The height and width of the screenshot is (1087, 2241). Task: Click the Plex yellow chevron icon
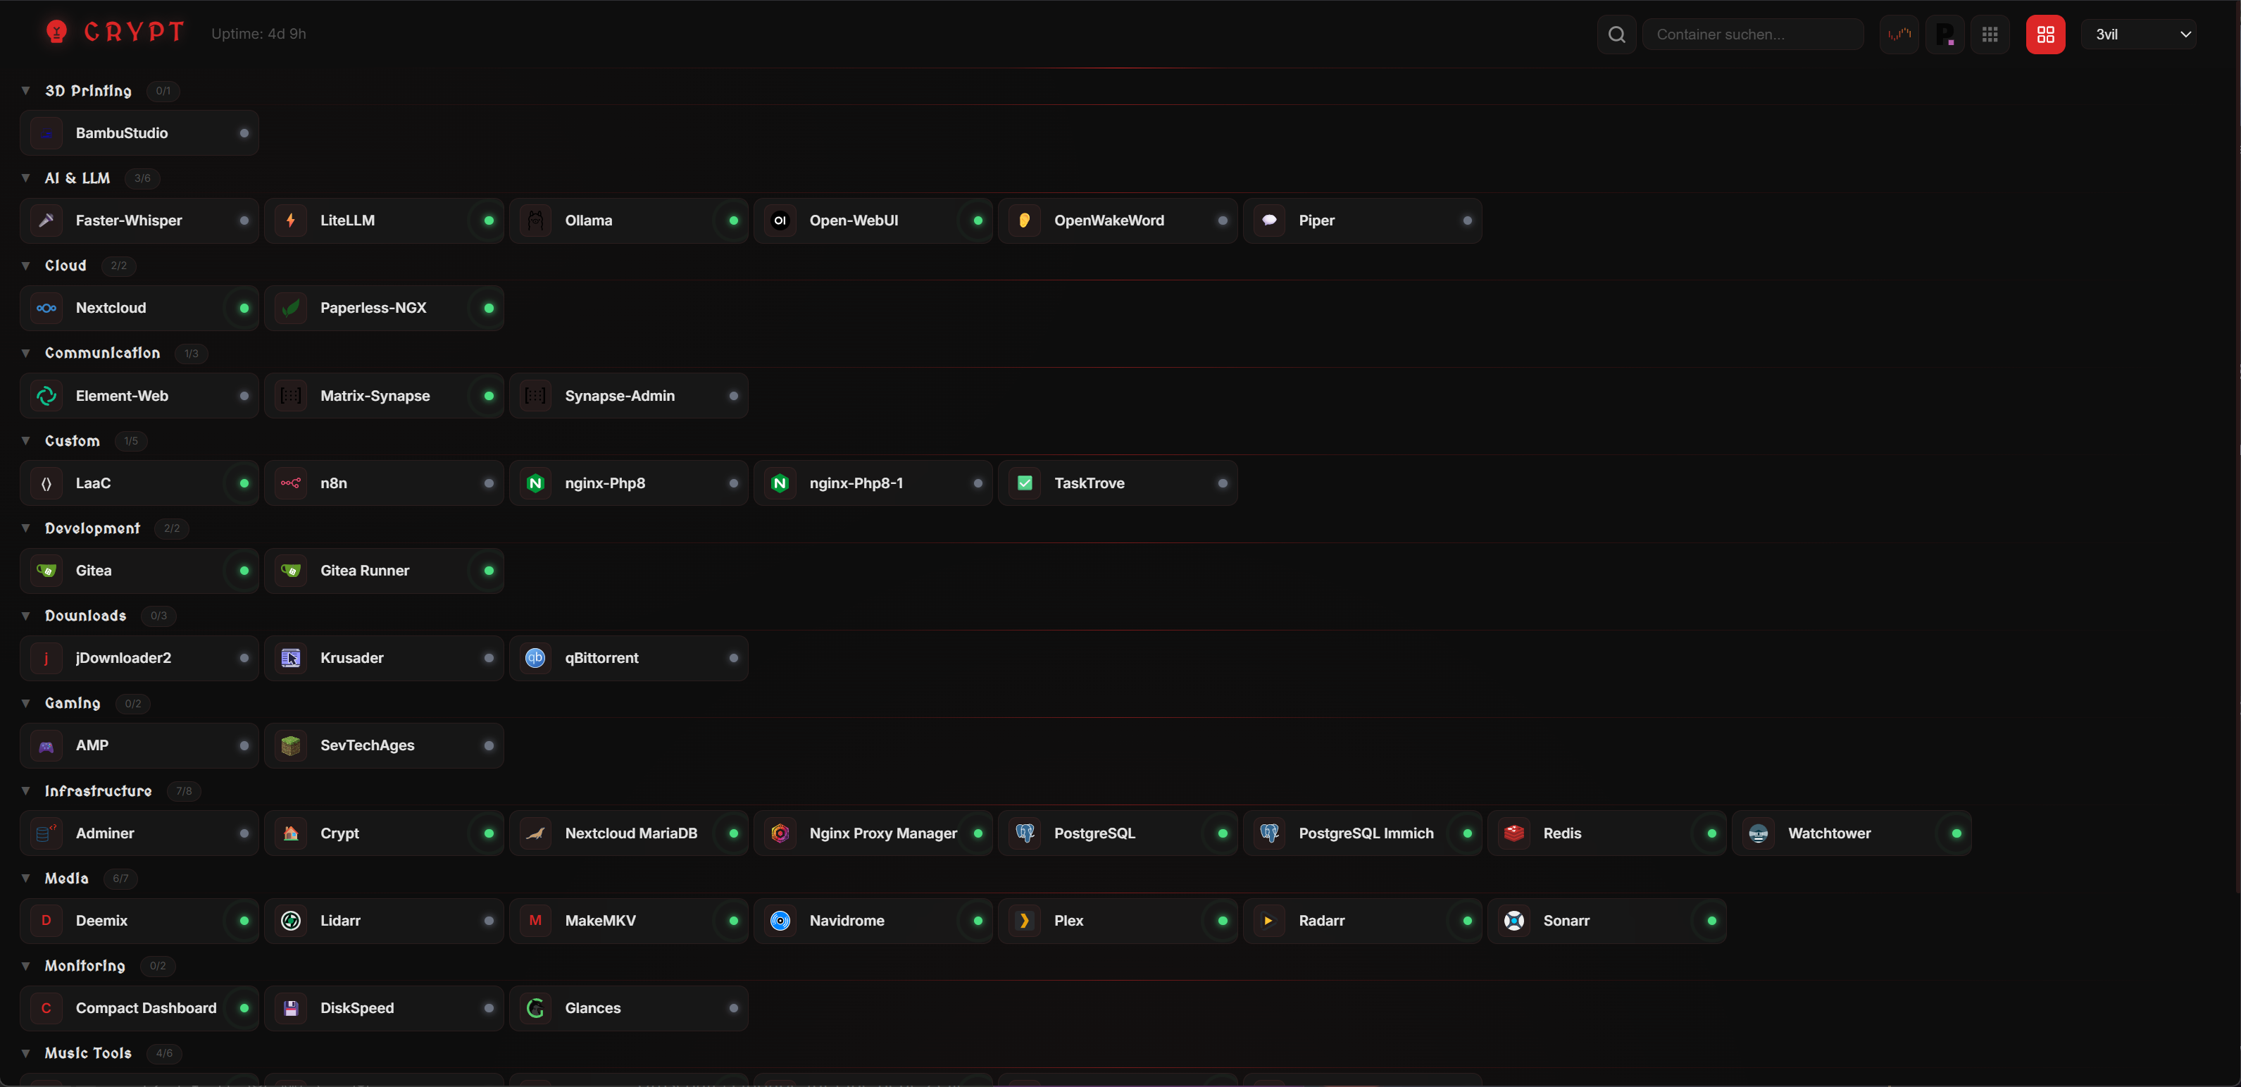(x=1024, y=921)
